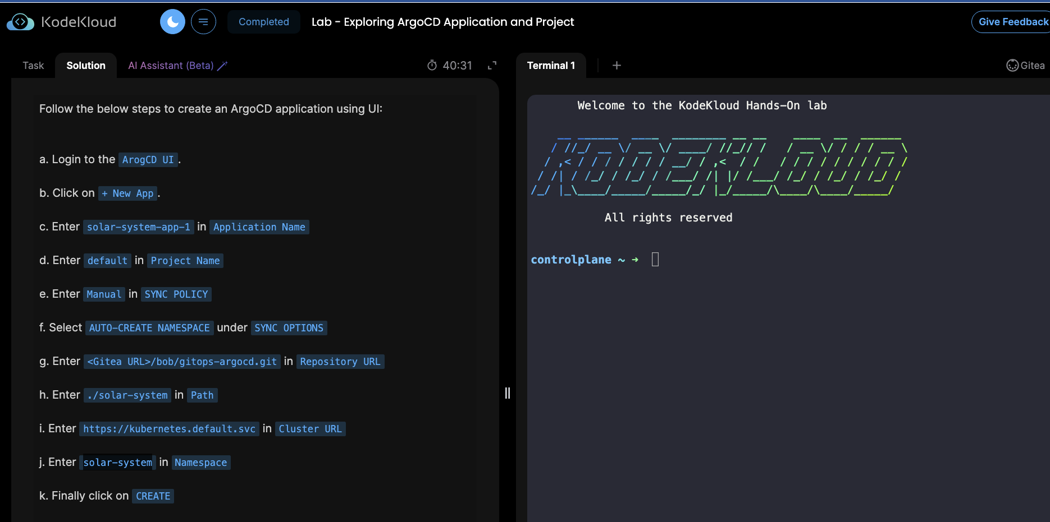Click the Welcome to KodeKloud line

tap(702, 105)
